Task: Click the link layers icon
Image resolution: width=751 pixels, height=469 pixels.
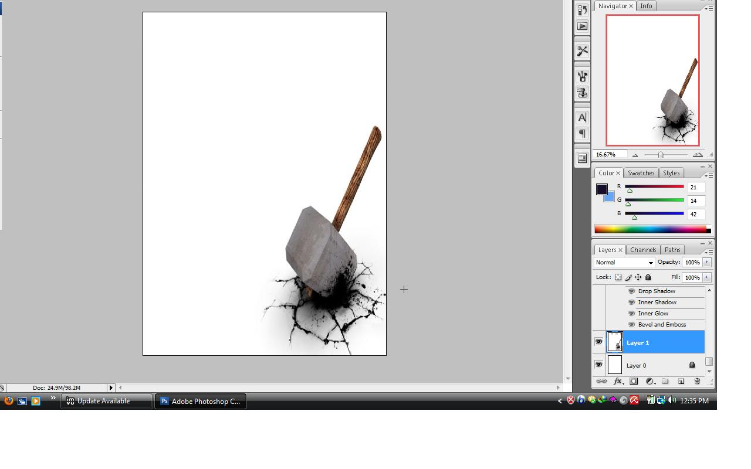Action: click(601, 381)
